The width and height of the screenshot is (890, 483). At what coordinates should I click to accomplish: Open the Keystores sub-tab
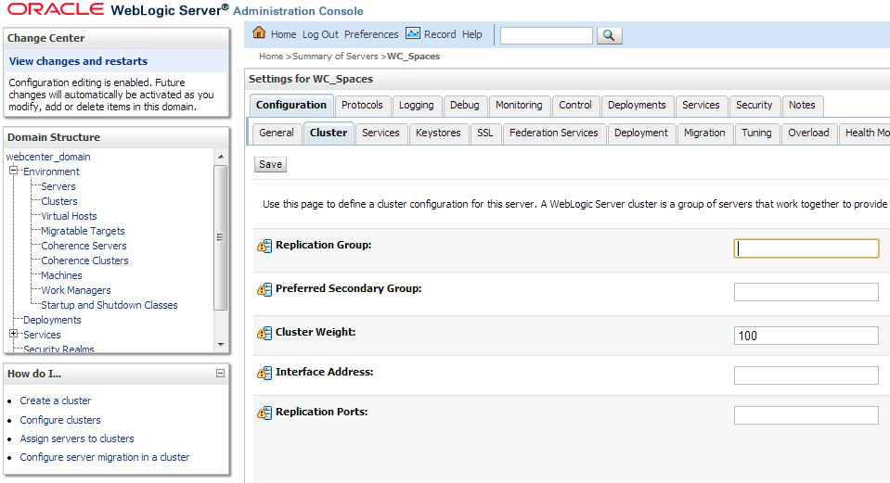click(438, 133)
